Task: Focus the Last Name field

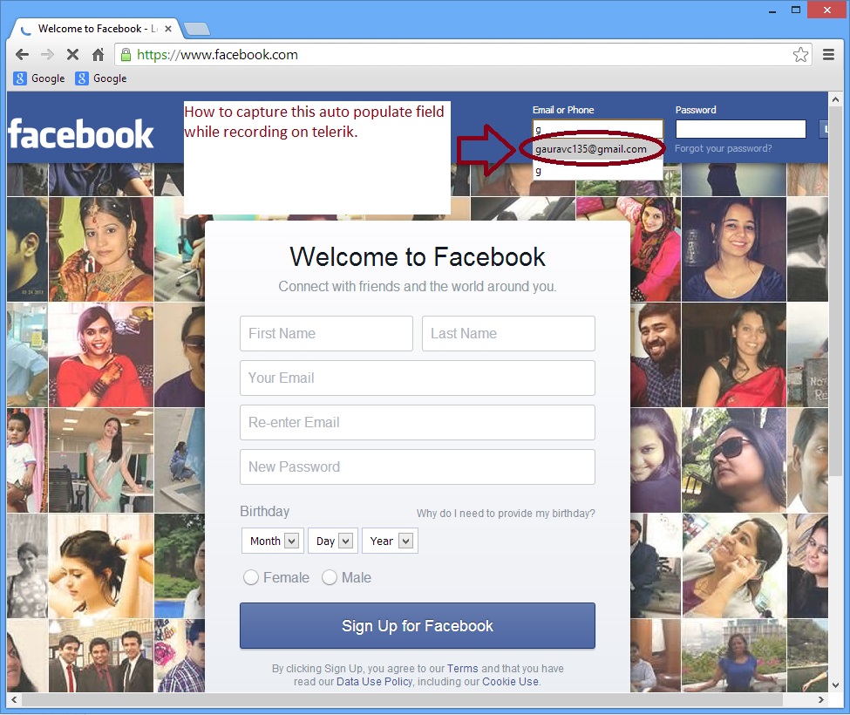Action: click(508, 333)
